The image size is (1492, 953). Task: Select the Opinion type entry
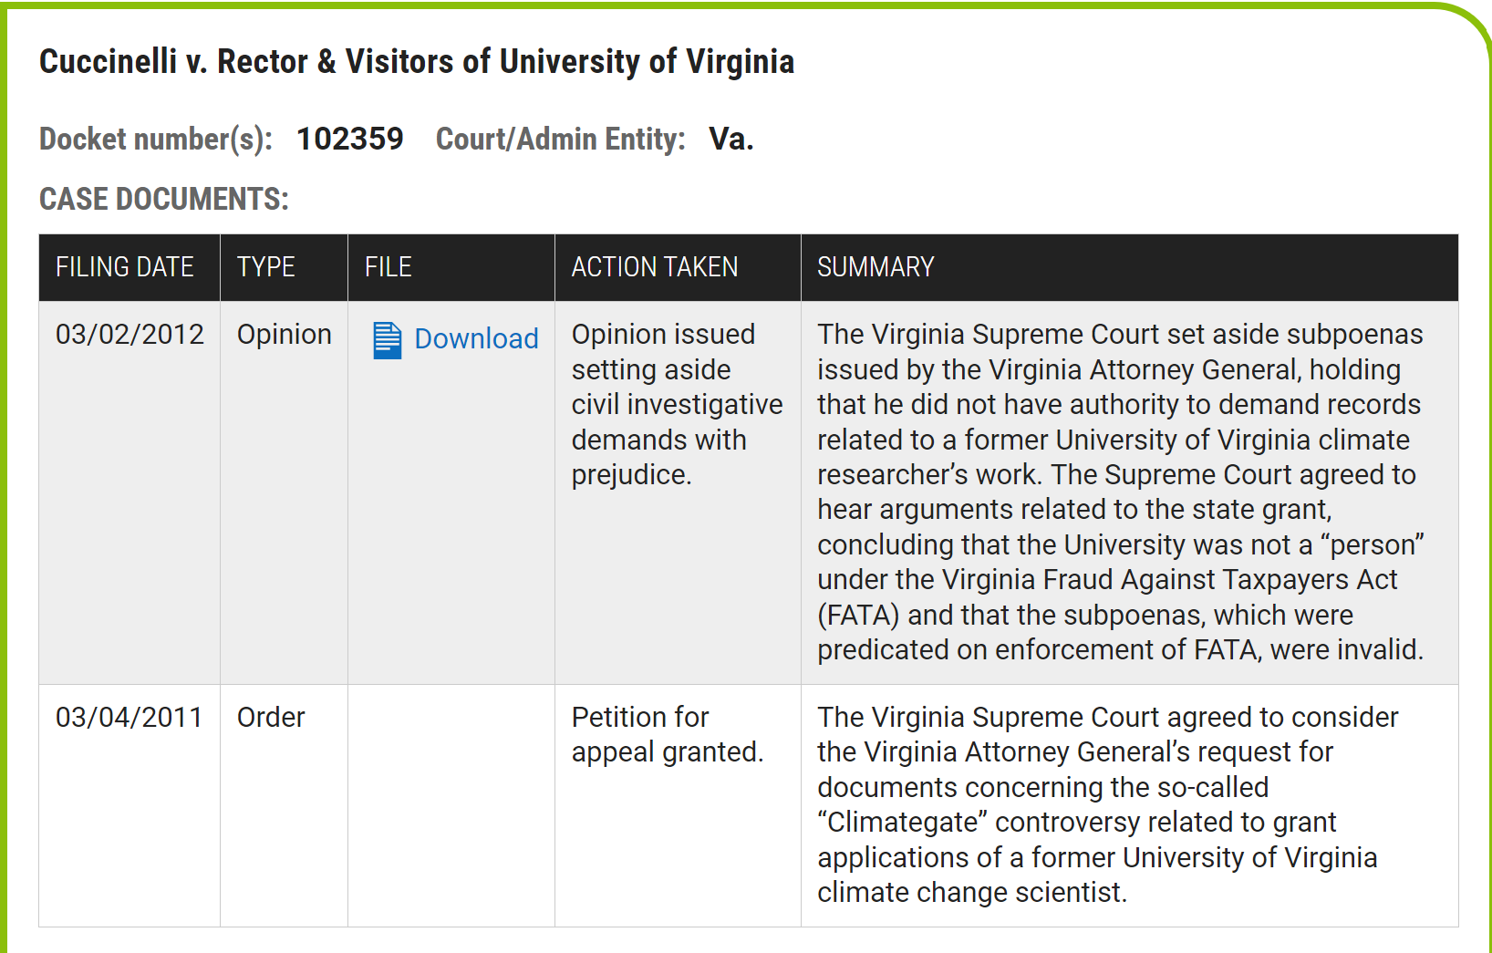tap(284, 334)
